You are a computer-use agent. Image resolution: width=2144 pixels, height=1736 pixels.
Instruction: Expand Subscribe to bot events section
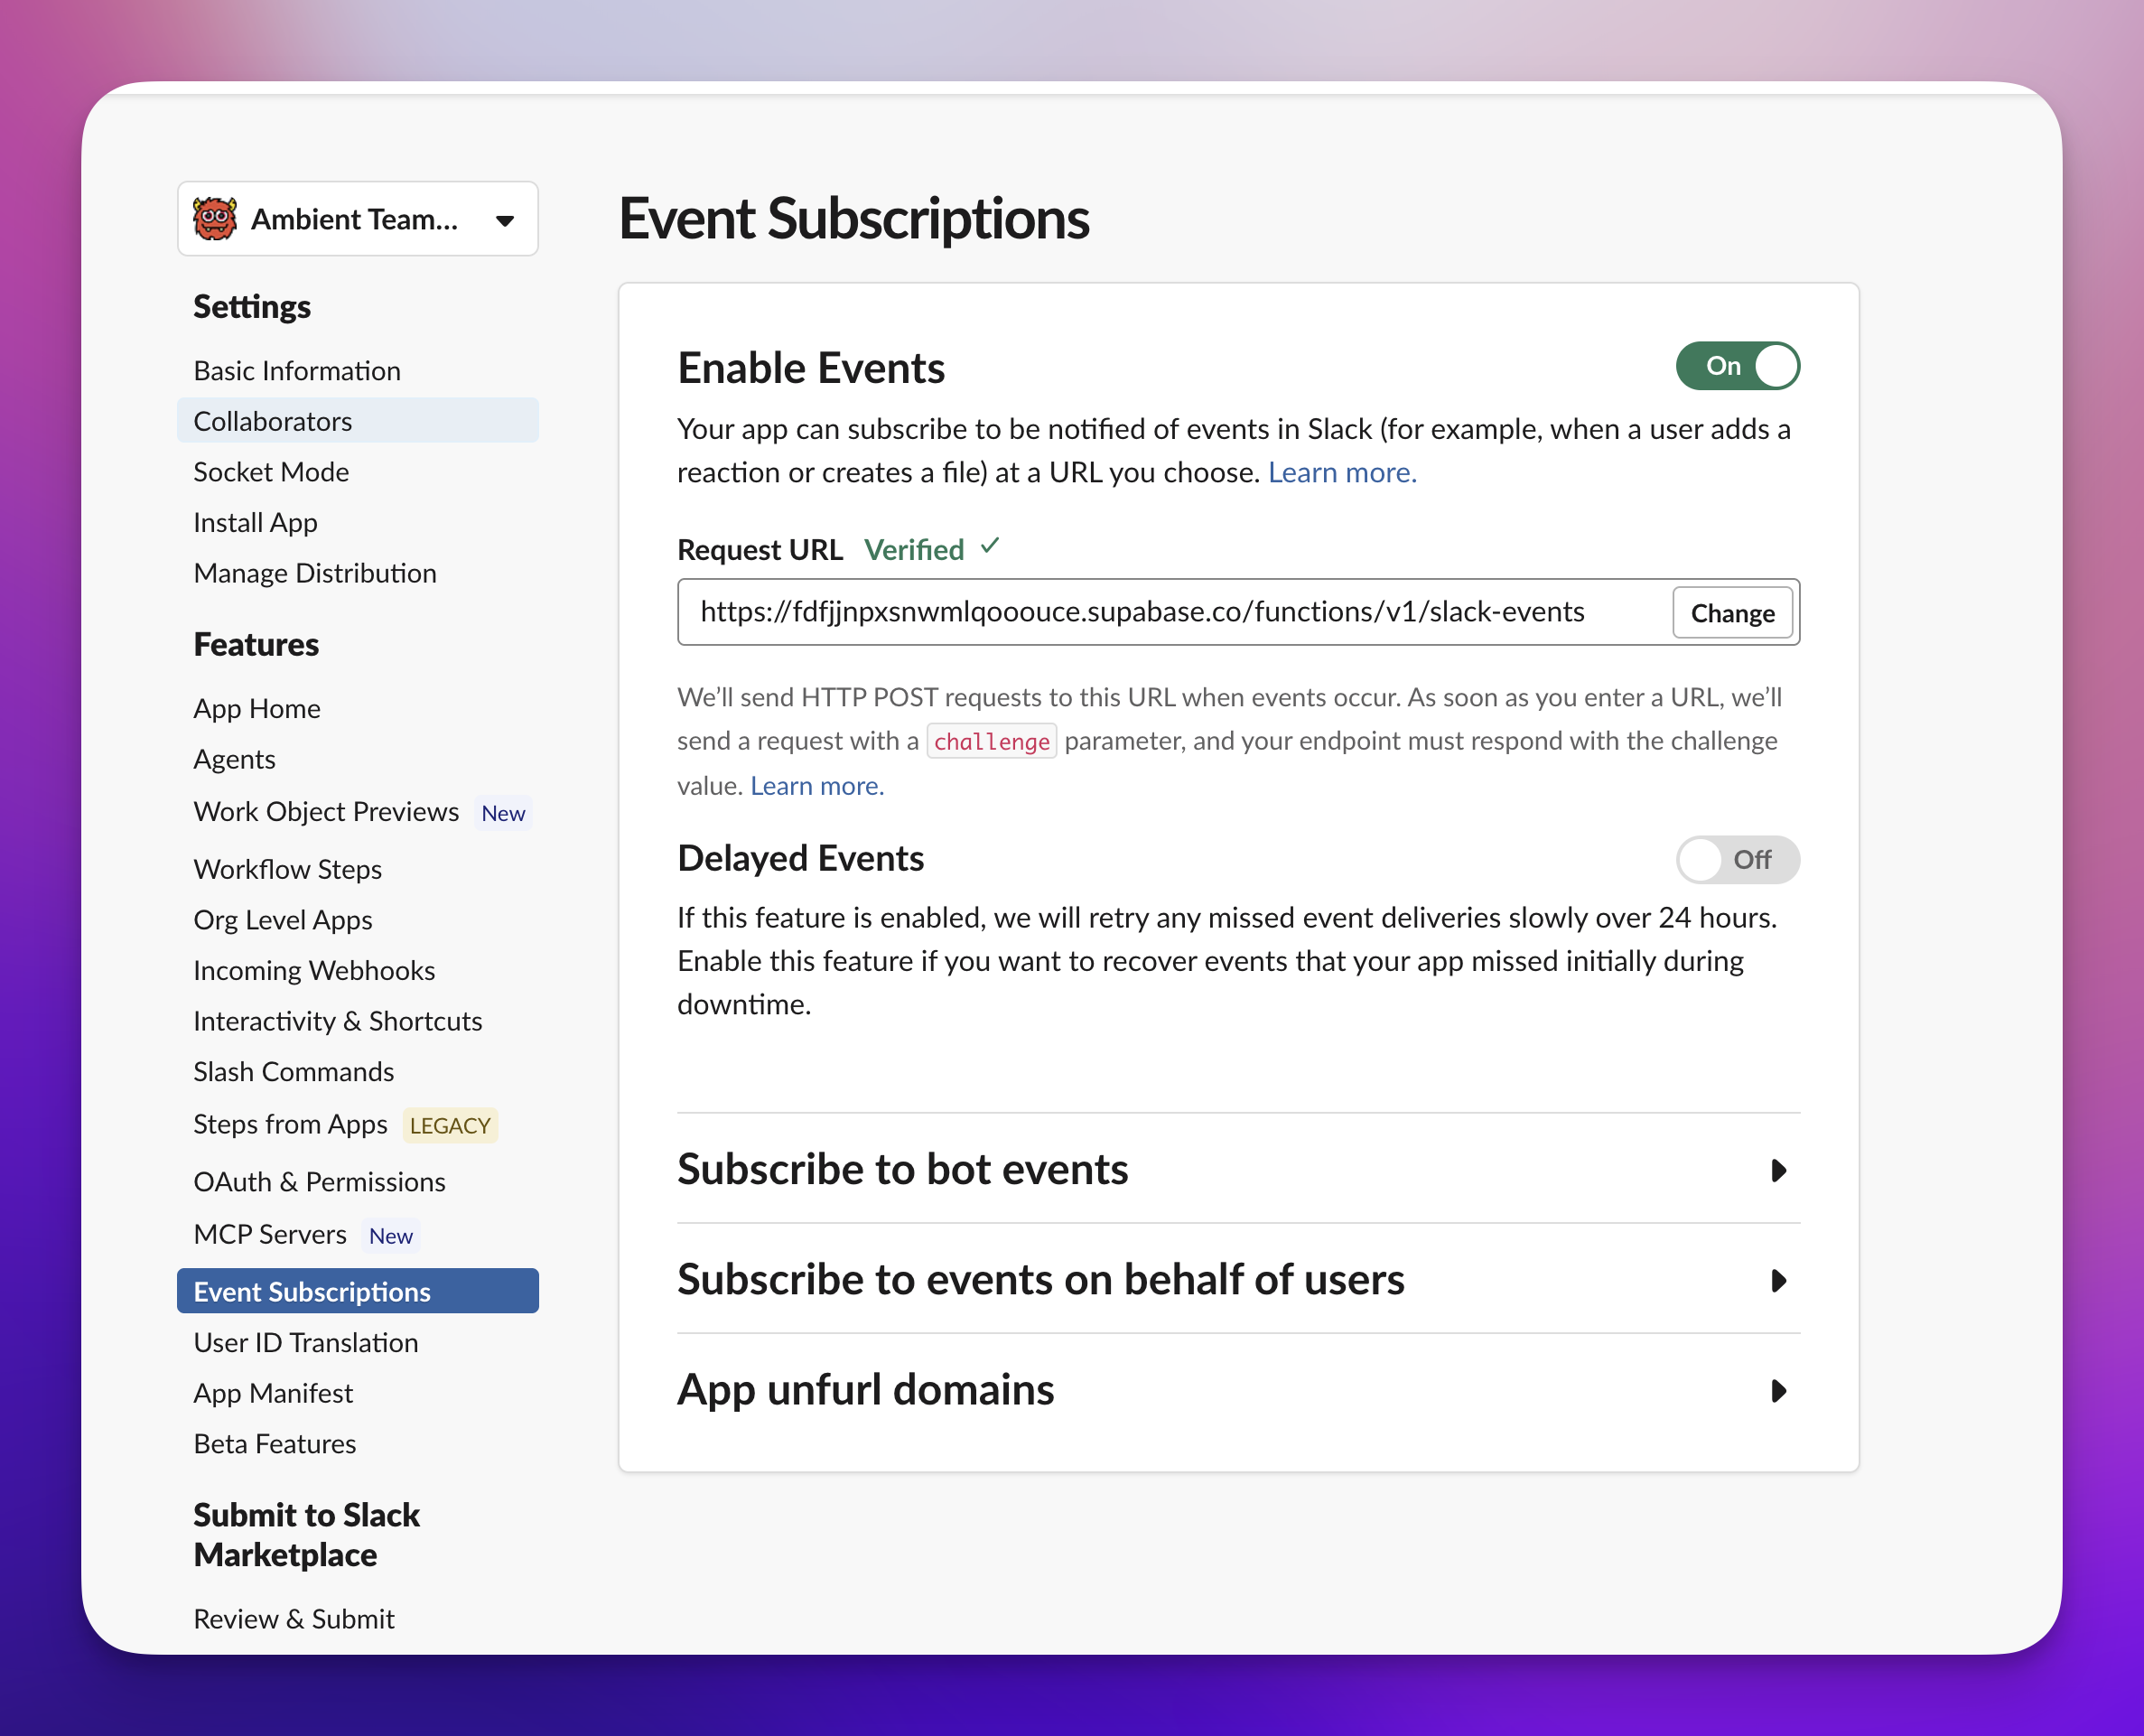point(1238,1169)
